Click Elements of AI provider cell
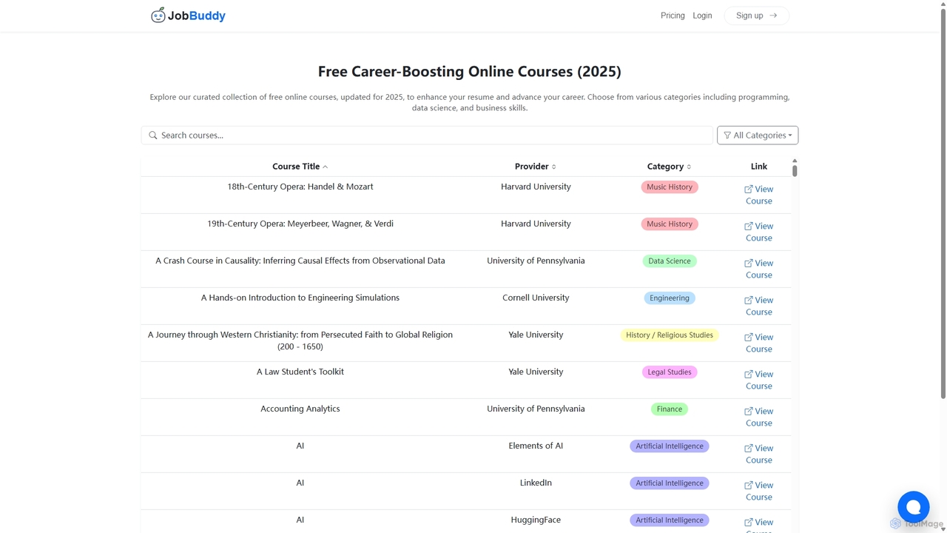 (x=536, y=446)
